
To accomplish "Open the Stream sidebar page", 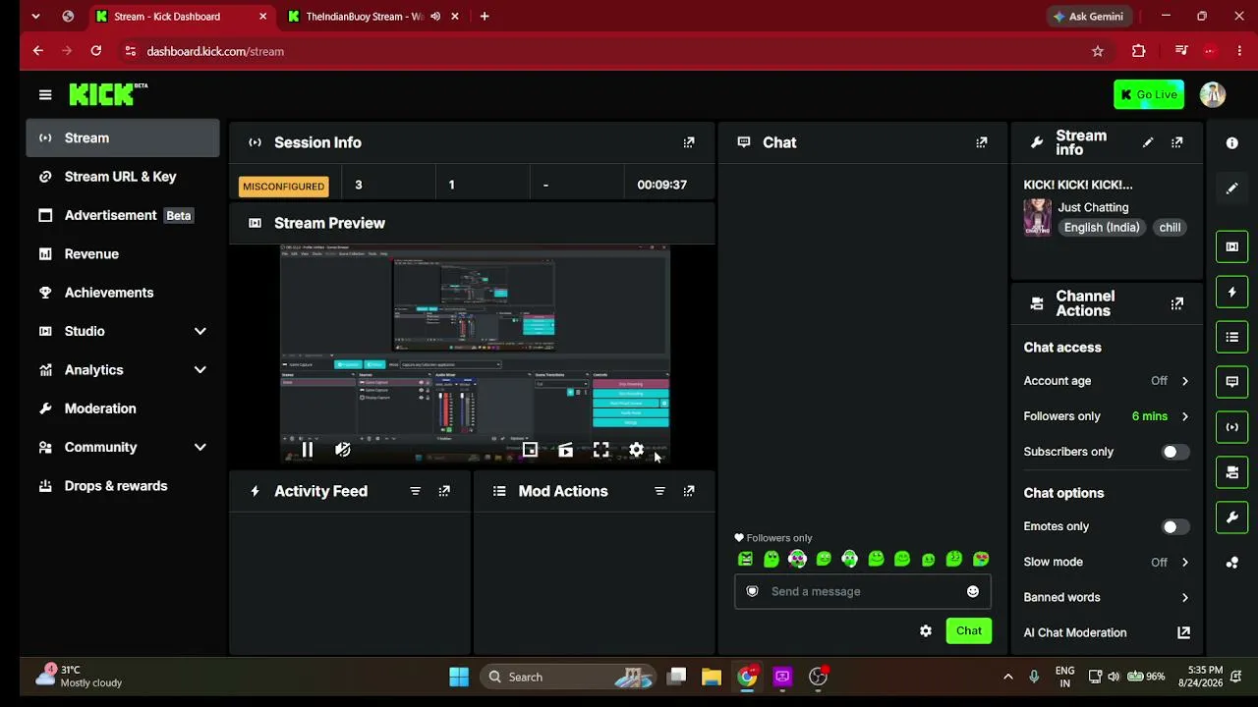I will coord(123,137).
